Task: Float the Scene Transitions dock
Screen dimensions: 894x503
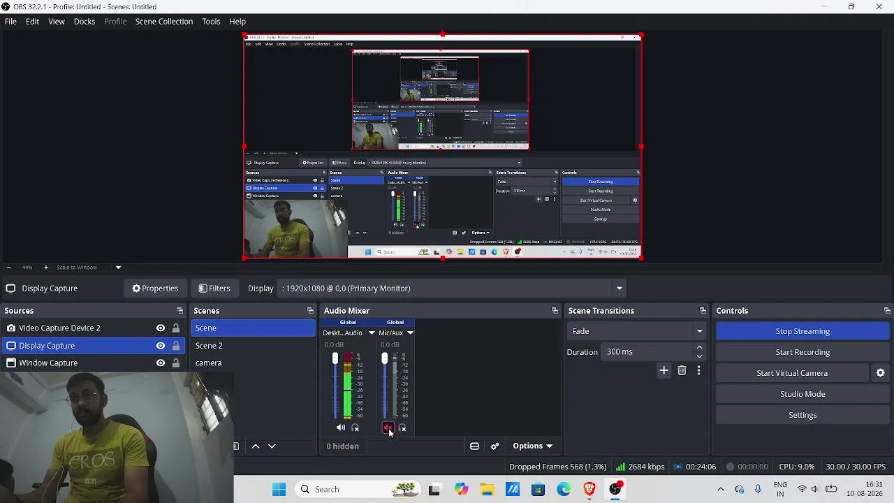Action: coord(703,311)
